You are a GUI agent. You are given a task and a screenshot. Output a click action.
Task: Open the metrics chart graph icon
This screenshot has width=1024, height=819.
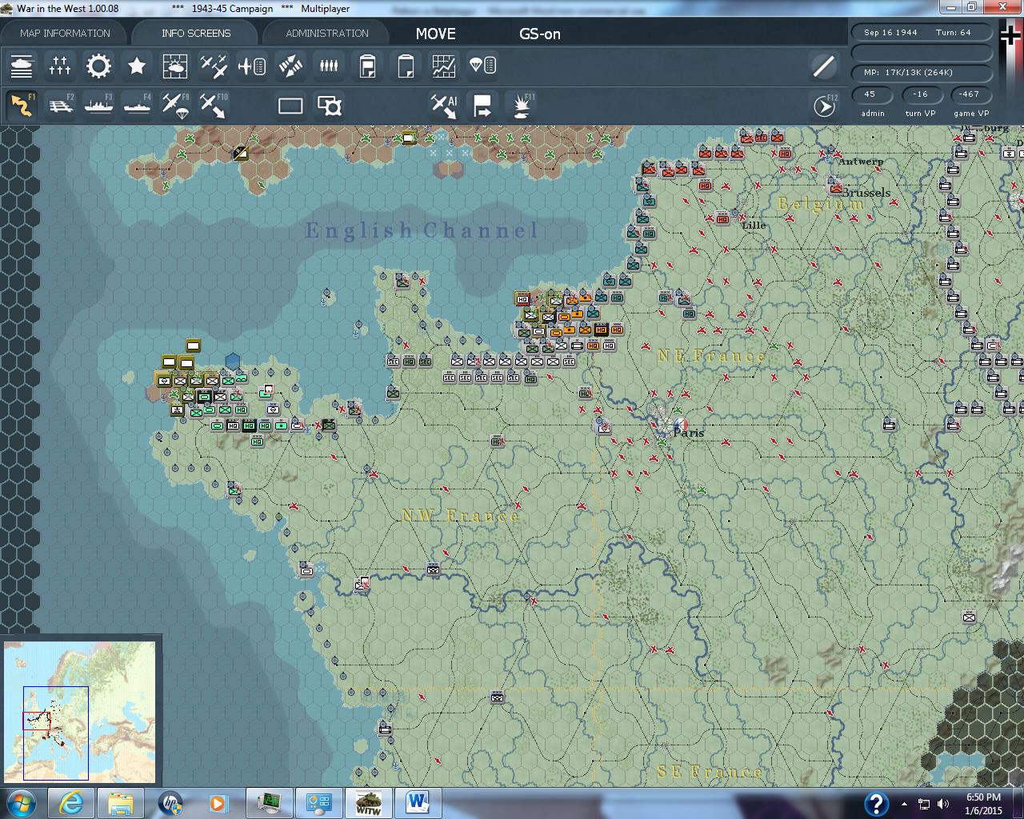pos(444,66)
